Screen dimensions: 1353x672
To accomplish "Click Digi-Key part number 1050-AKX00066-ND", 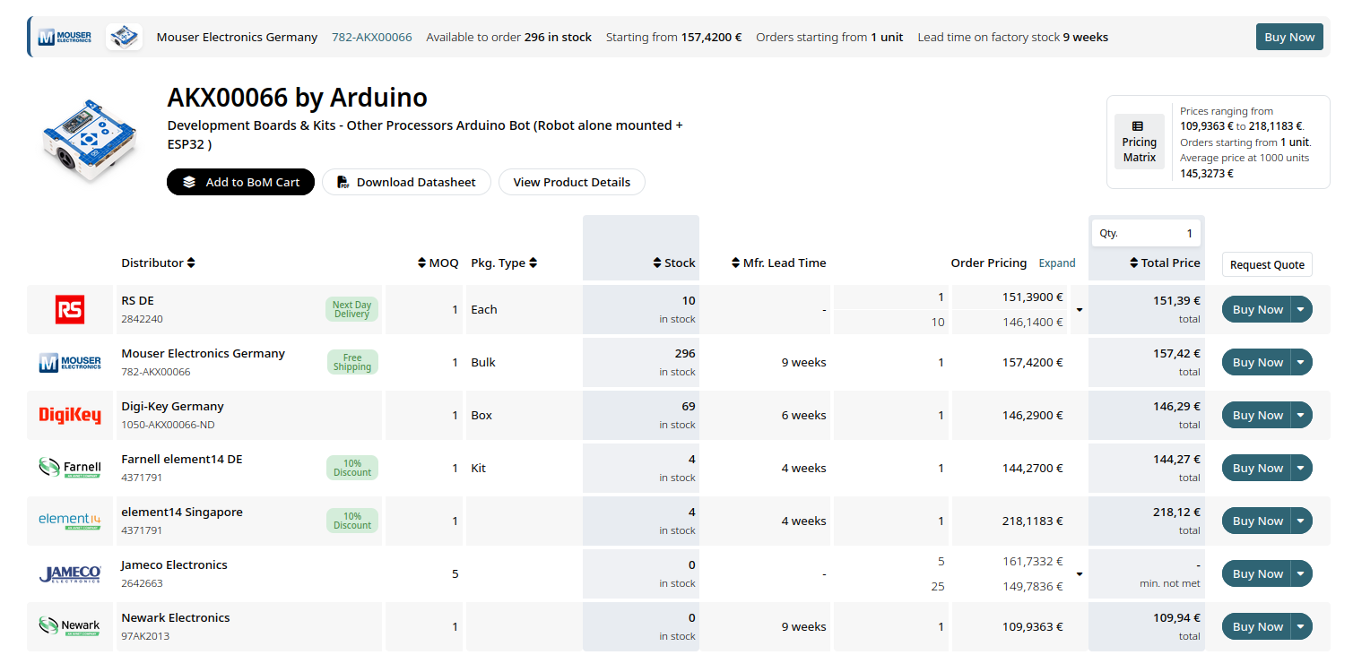I will pyautogui.click(x=169, y=425).
